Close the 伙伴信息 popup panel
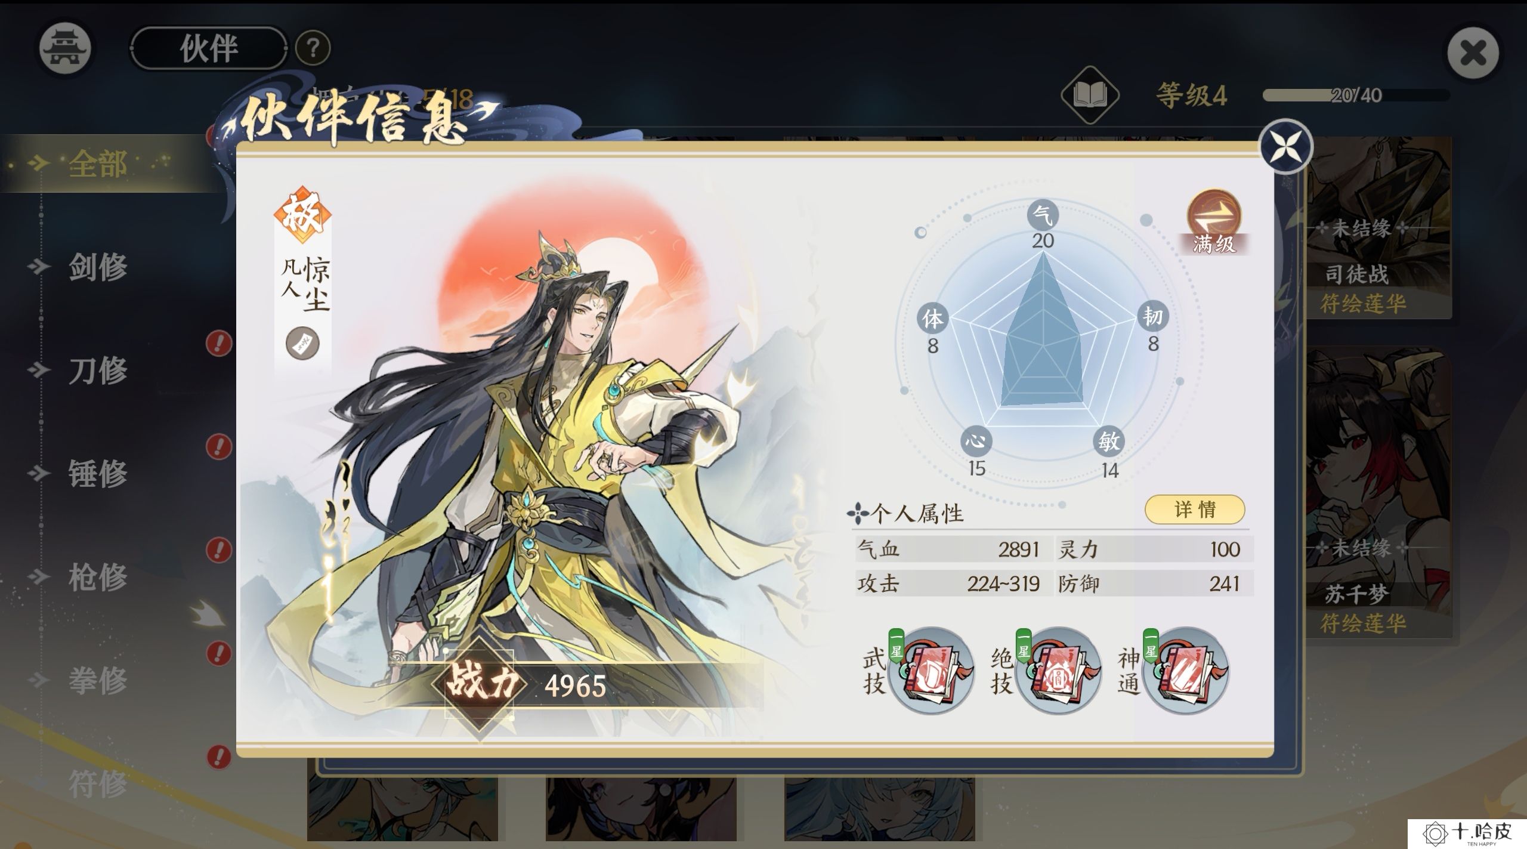The height and width of the screenshot is (849, 1527). (x=1285, y=147)
